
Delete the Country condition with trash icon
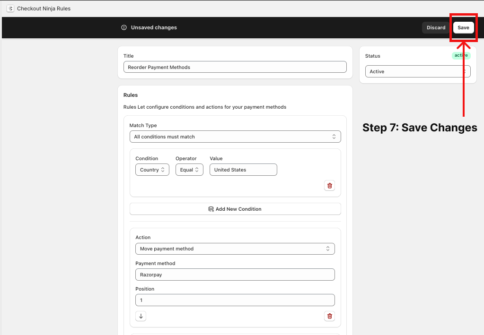[x=330, y=186]
